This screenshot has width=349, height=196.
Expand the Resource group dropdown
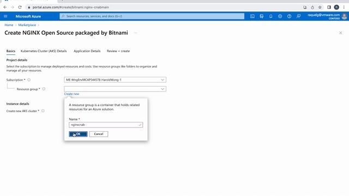pyautogui.click(x=115, y=89)
